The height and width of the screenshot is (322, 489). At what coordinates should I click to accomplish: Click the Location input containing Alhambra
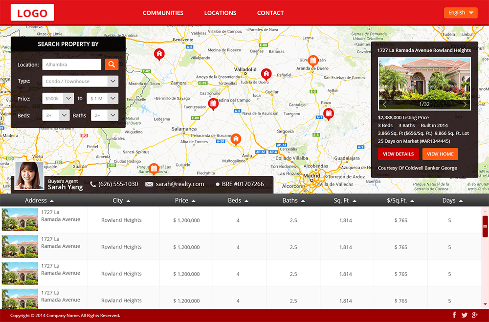tap(71, 64)
